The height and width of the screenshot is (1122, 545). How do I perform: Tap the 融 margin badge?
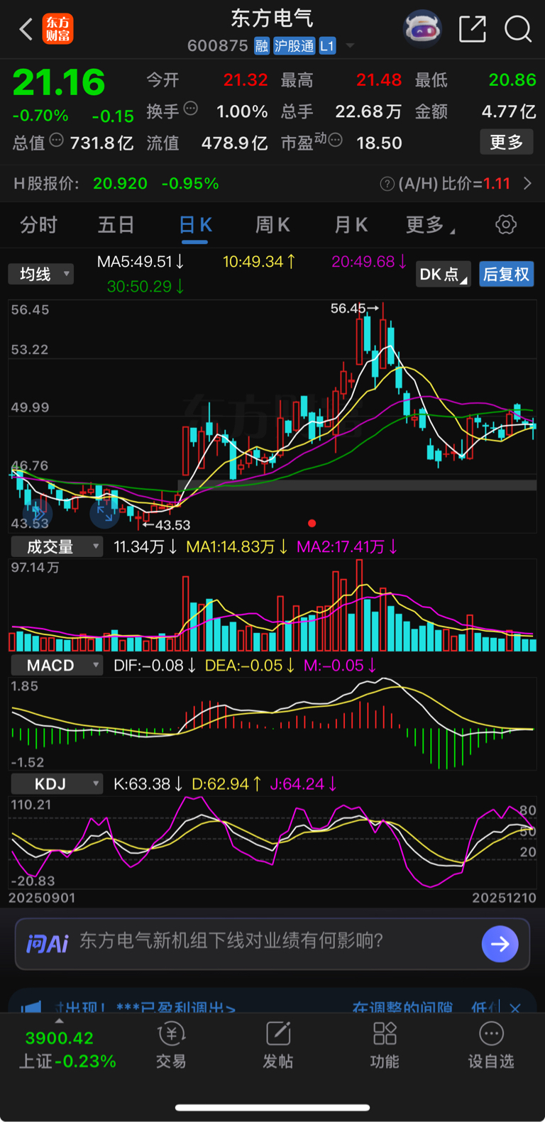(x=262, y=46)
